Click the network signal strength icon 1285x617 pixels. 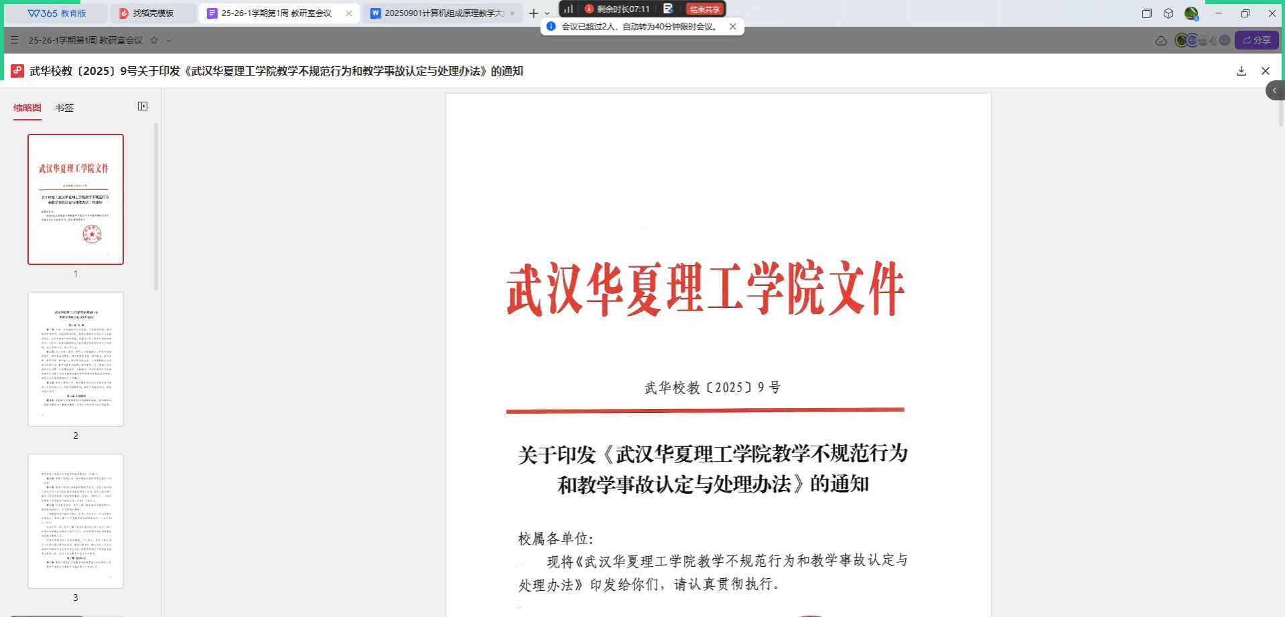568,9
